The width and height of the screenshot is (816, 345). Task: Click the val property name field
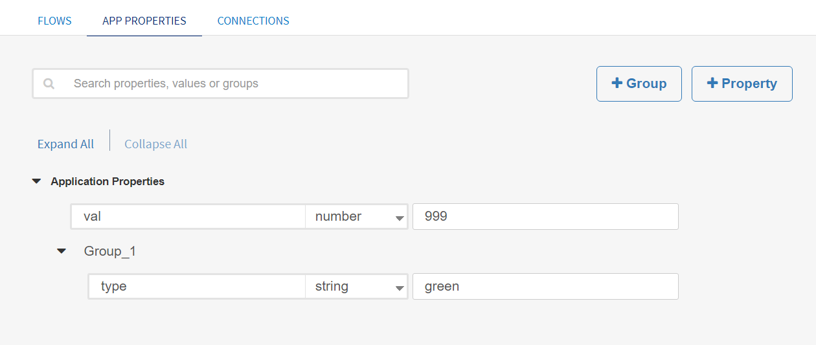pos(188,217)
